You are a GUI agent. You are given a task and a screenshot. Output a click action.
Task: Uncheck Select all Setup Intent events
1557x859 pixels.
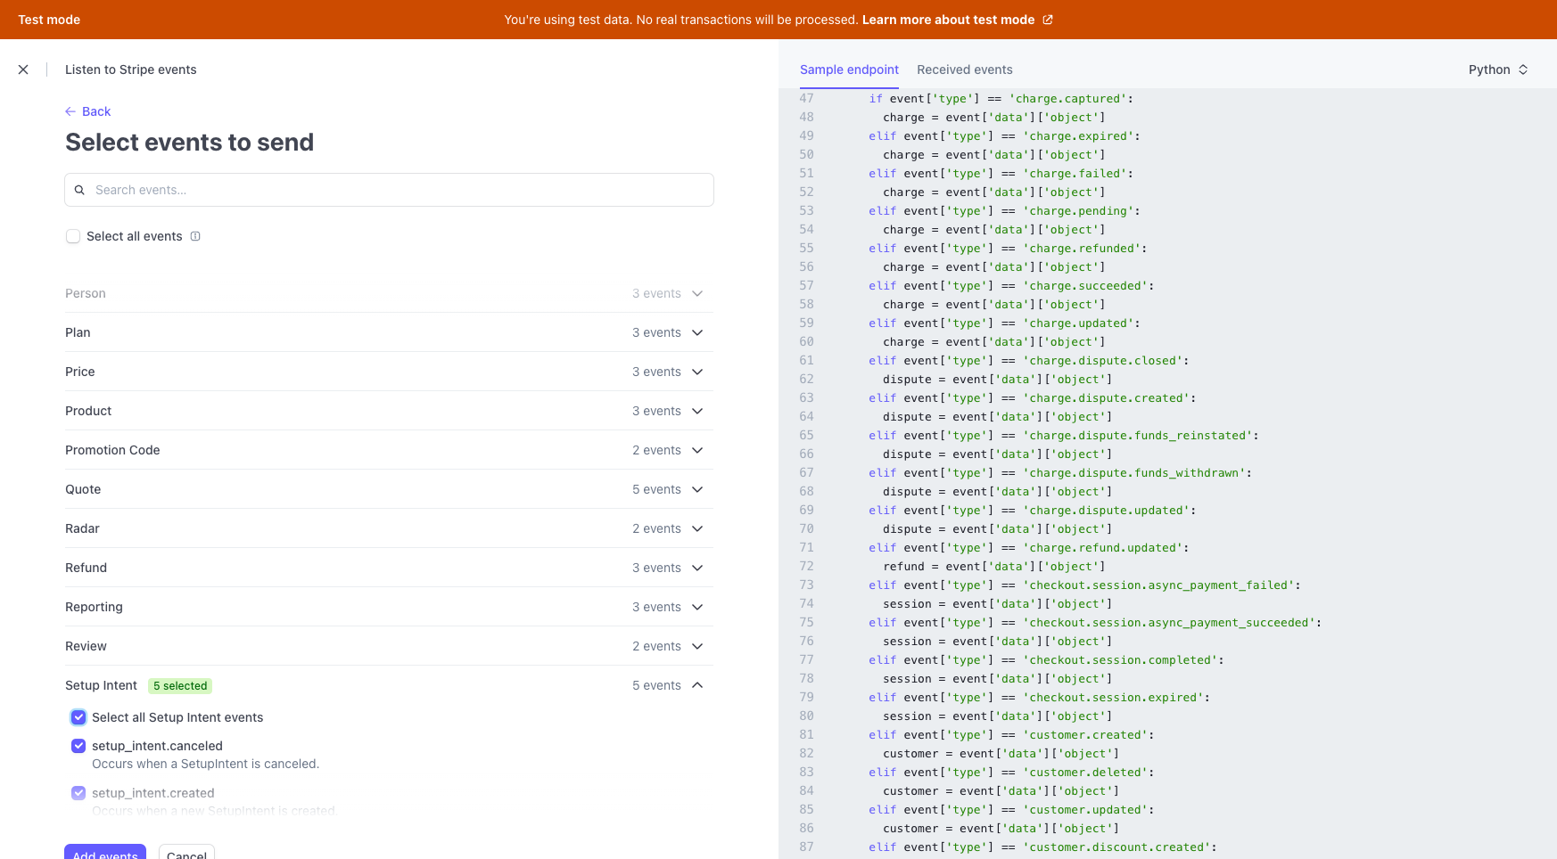78,717
